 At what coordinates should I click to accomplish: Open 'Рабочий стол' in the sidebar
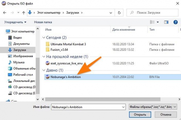[x=20, y=75]
